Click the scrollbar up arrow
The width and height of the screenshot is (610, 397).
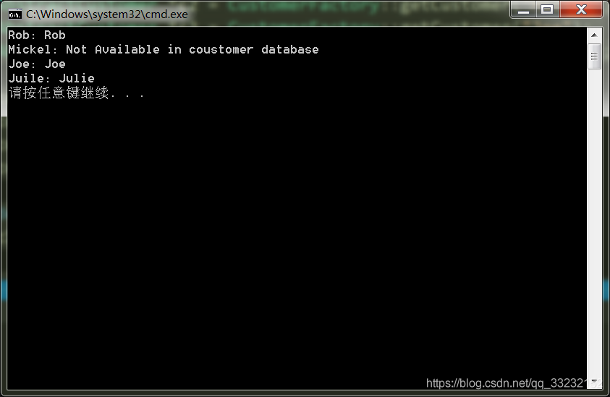tap(594, 35)
